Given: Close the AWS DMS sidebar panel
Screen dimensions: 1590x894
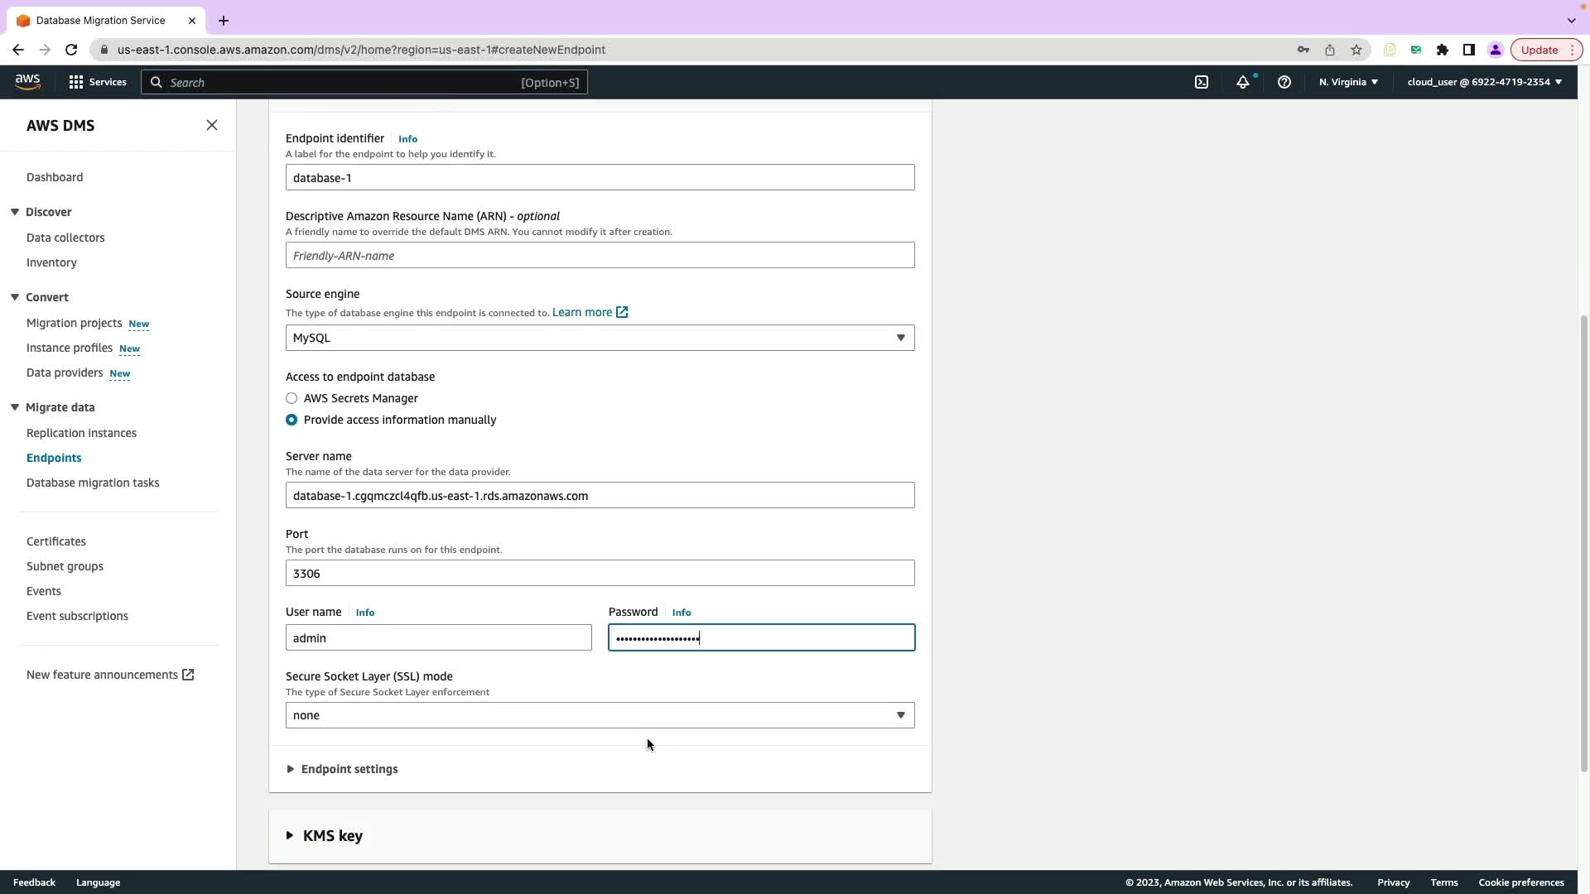Looking at the screenshot, I should 212,125.
